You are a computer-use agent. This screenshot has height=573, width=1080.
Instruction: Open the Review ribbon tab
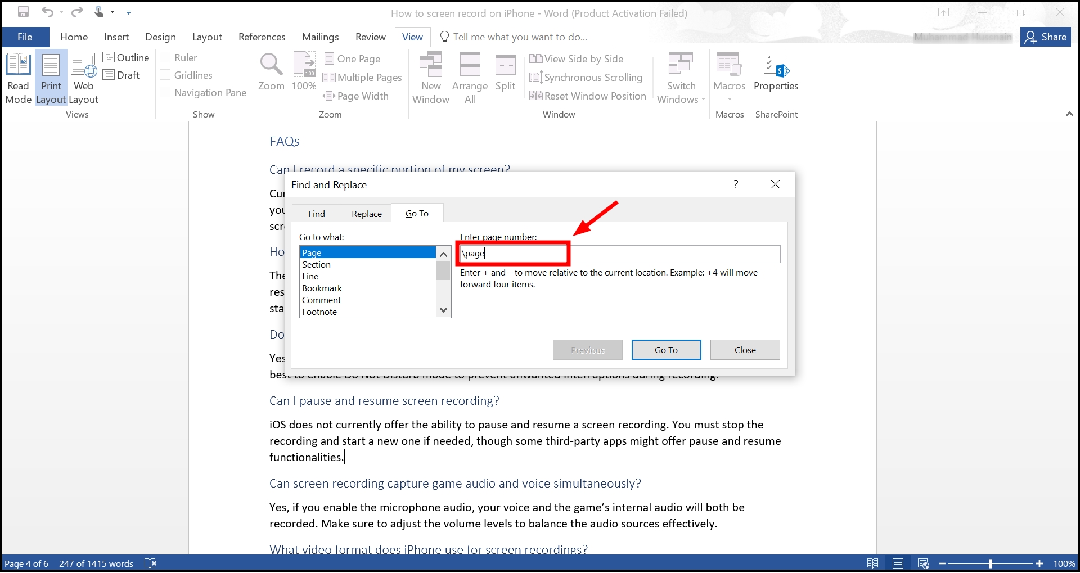point(370,37)
